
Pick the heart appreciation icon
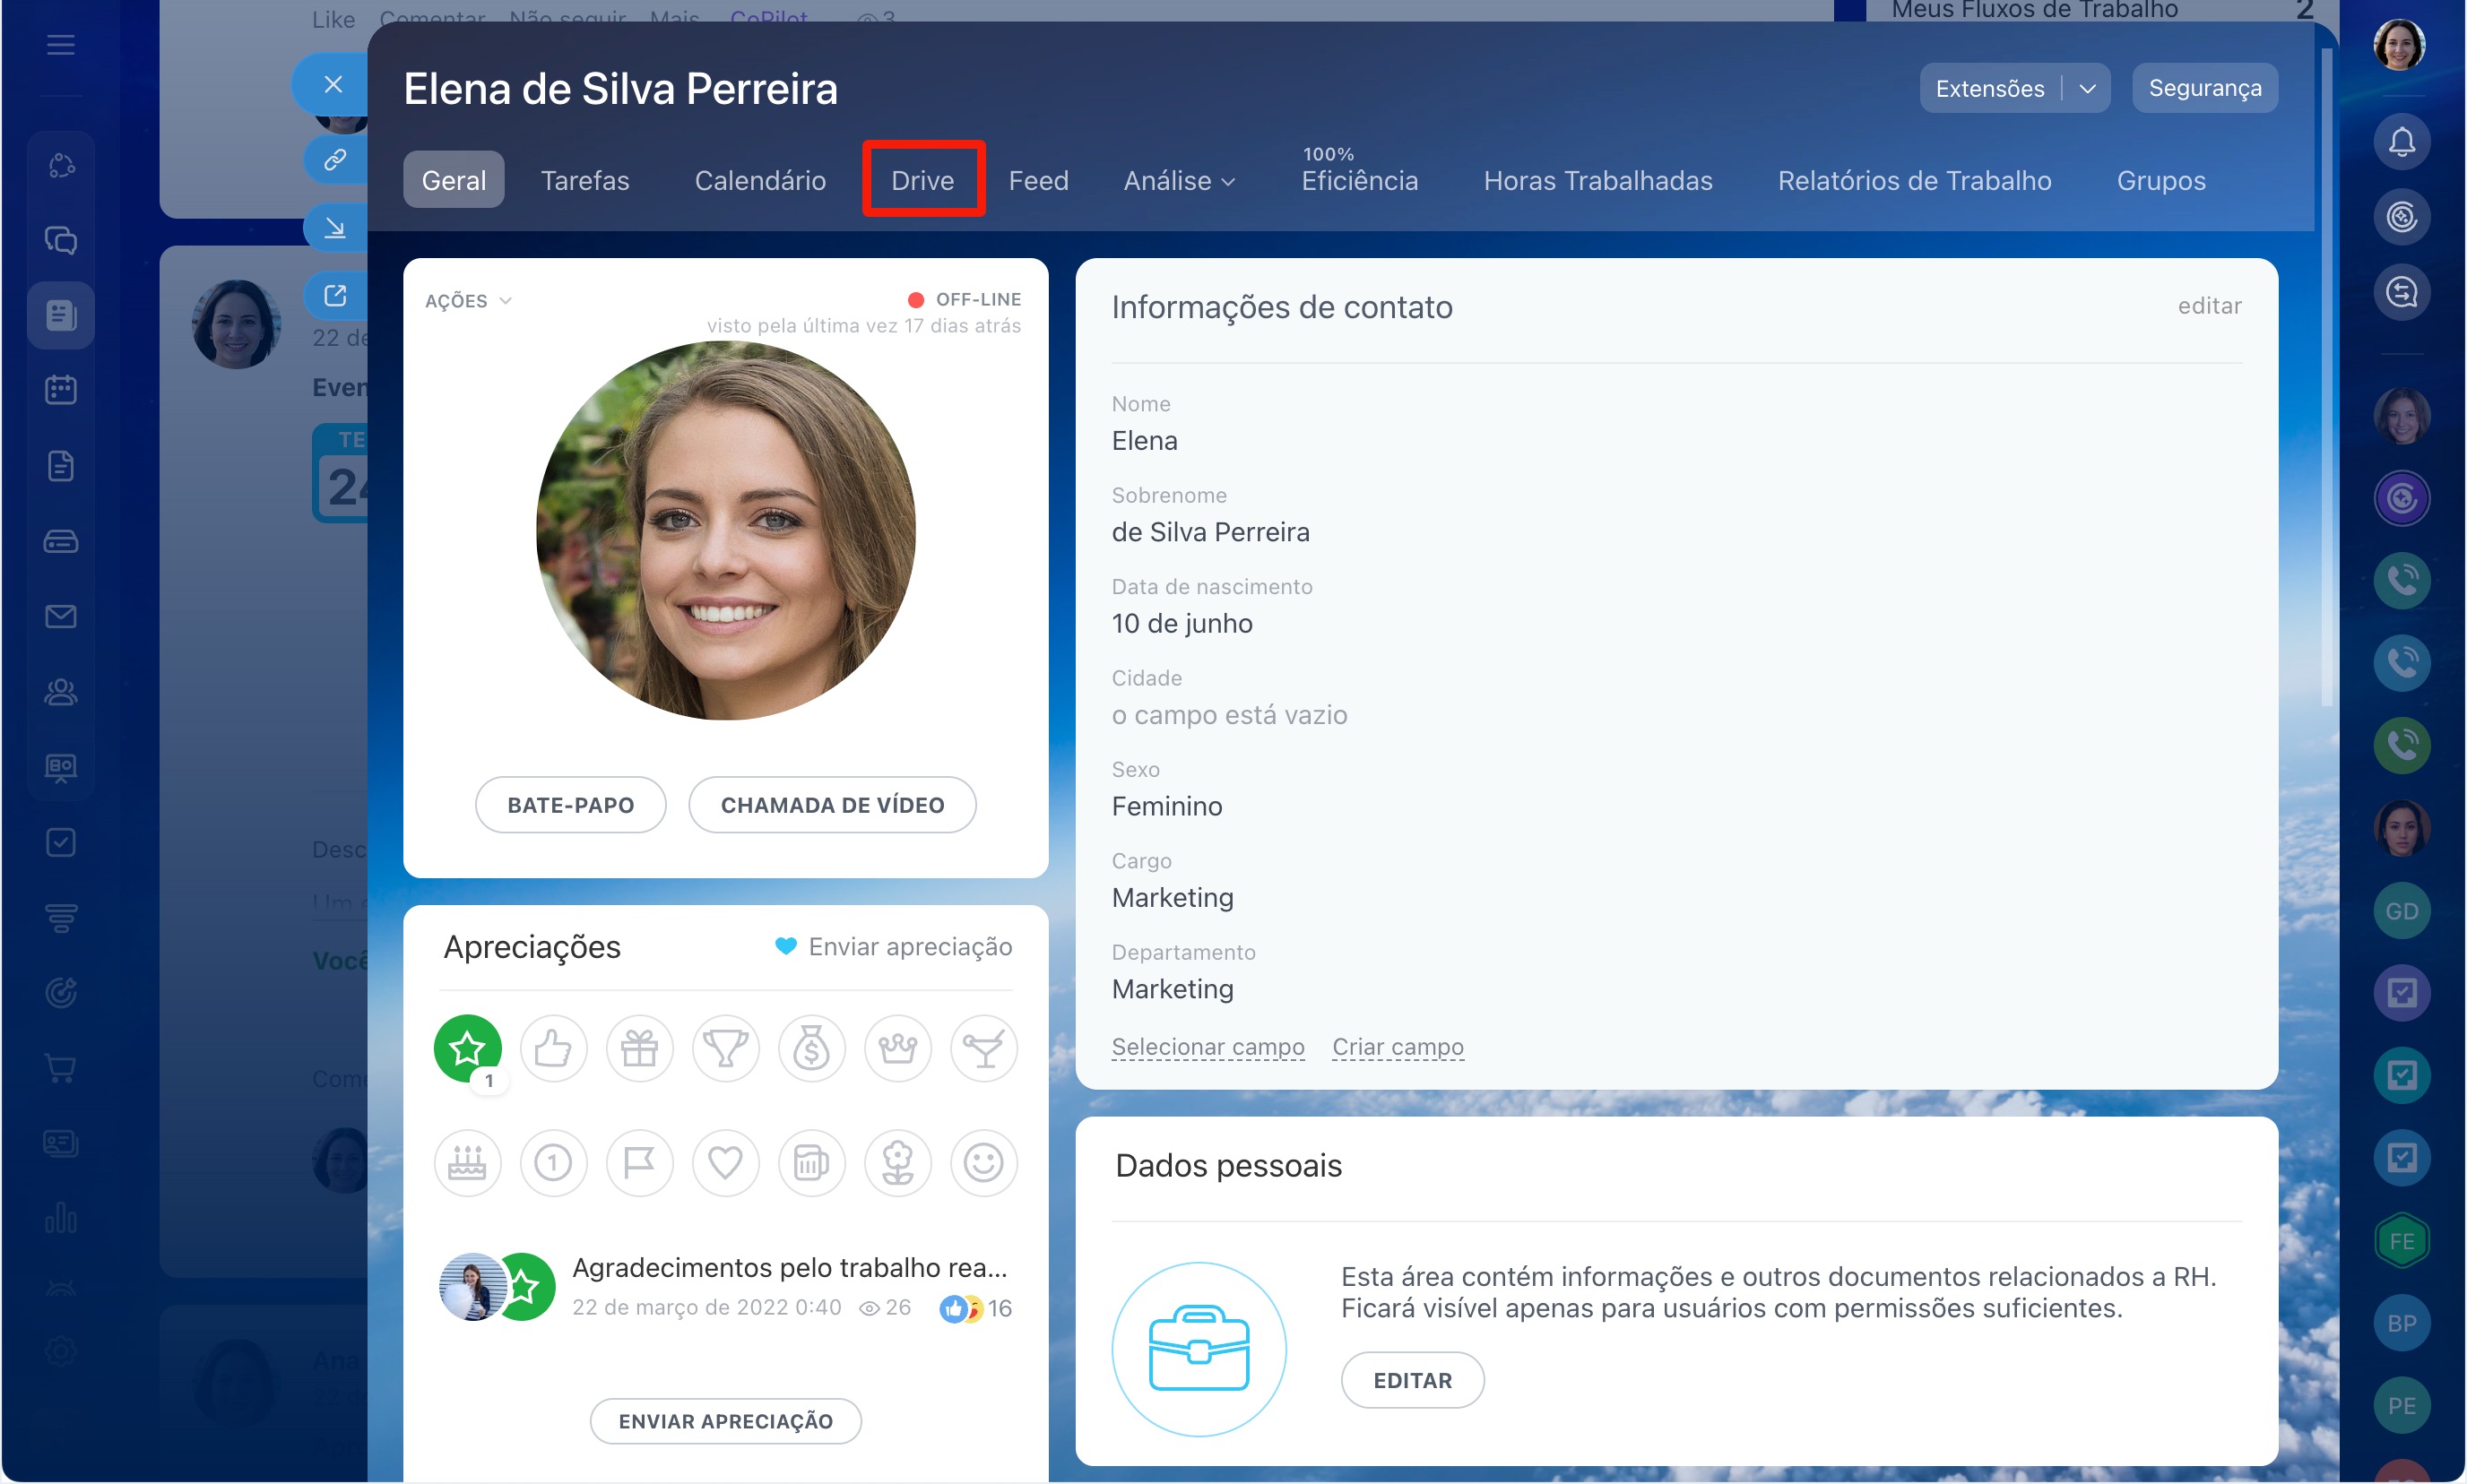pos(725,1163)
